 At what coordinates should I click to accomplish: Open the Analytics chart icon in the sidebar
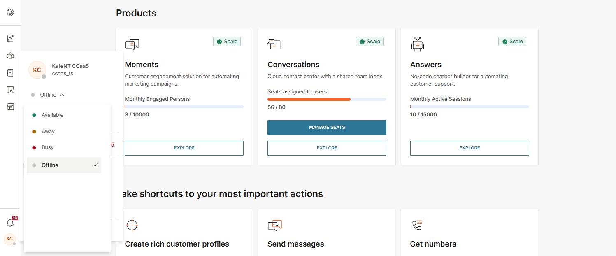coord(10,38)
